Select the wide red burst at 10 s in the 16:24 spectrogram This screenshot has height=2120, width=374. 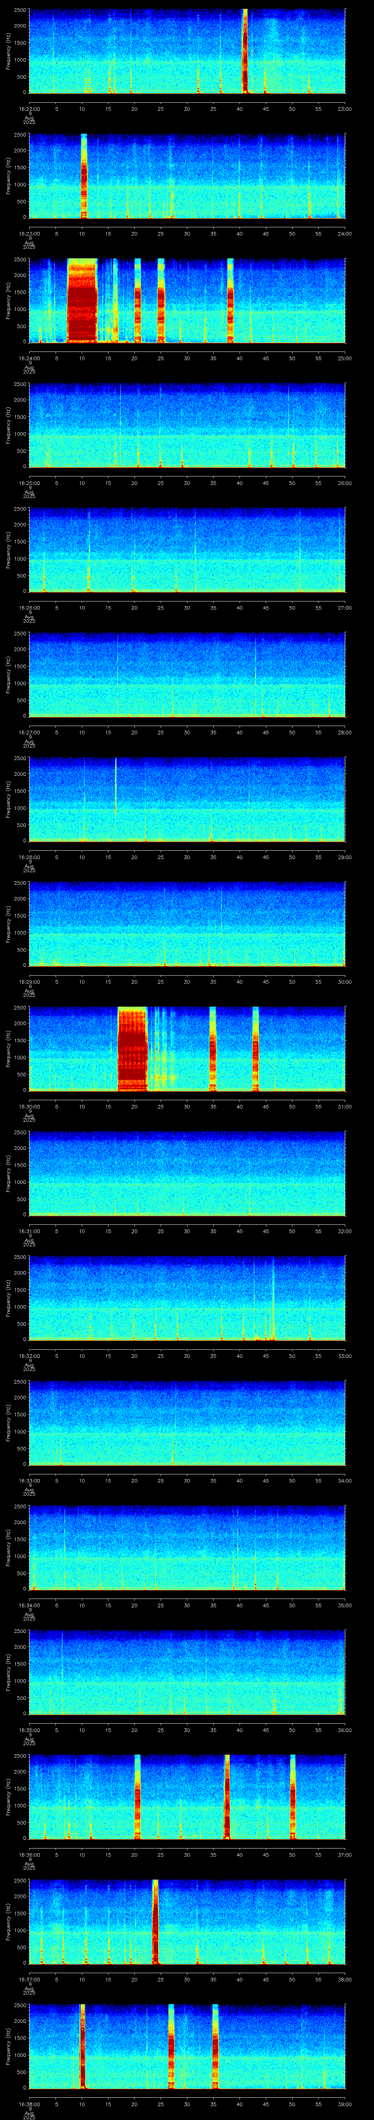point(82,300)
